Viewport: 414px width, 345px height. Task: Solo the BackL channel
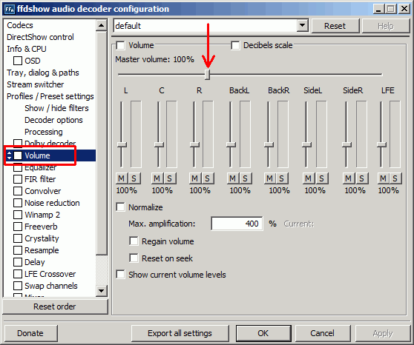click(246, 178)
